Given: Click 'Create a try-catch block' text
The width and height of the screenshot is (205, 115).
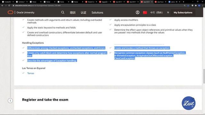Looking at the screenshot, I should coord(67,54).
